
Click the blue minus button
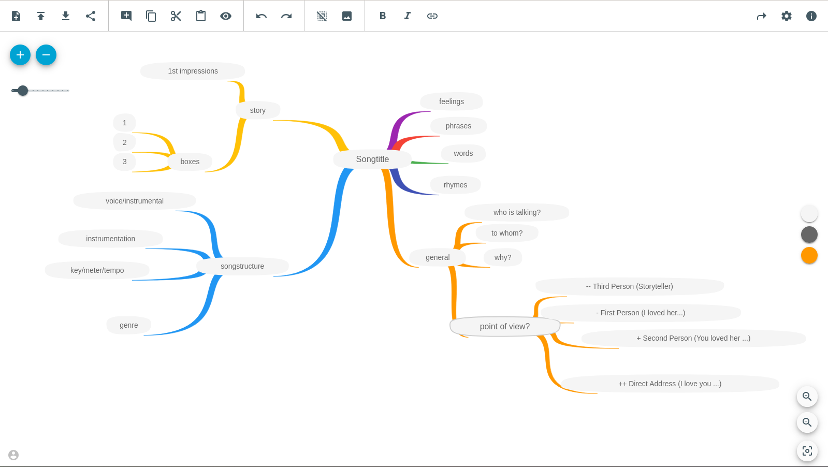[x=46, y=55]
